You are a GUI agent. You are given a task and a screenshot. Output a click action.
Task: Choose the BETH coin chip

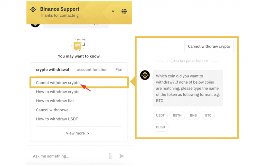177,115
